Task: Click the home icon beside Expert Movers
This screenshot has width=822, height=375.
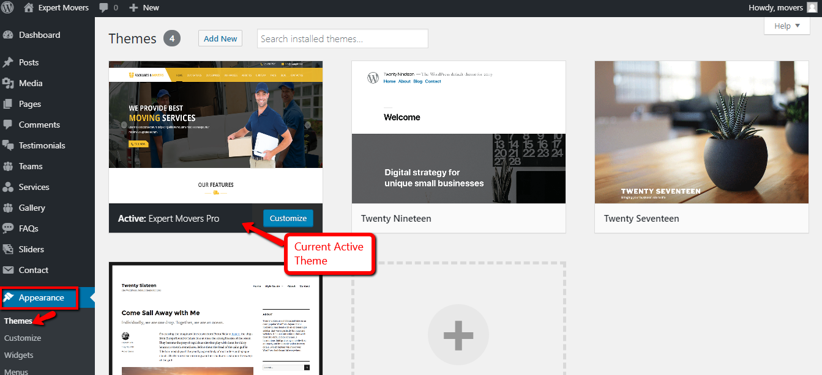Action: pos(29,8)
